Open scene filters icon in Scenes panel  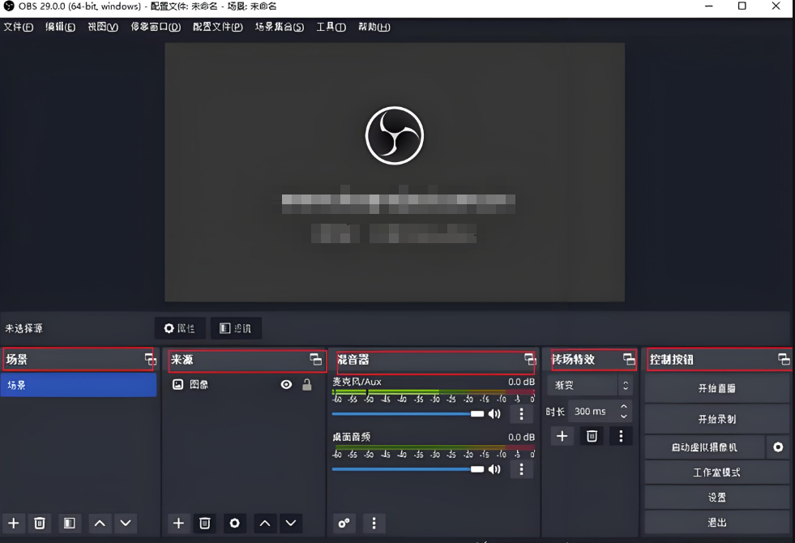[70, 524]
